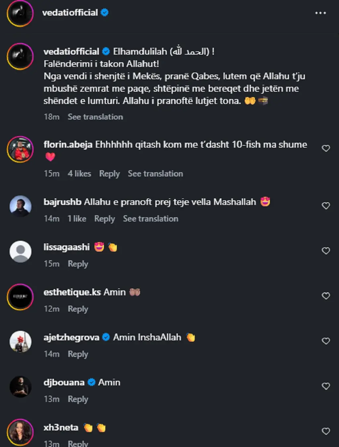Open florin.abeja's profile picture
339x447 pixels.
20,149
